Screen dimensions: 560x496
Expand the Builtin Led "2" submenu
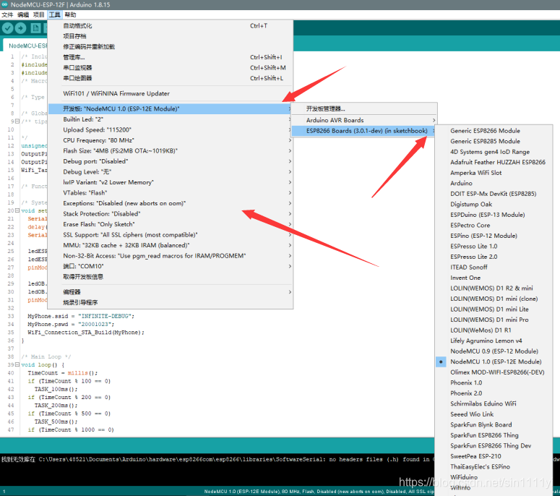171,119
